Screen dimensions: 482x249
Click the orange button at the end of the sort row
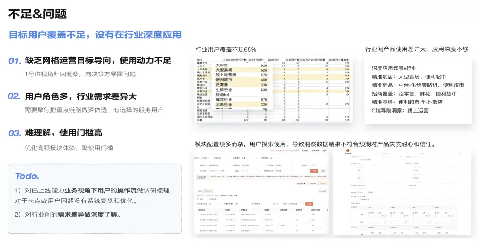click(x=309, y=204)
